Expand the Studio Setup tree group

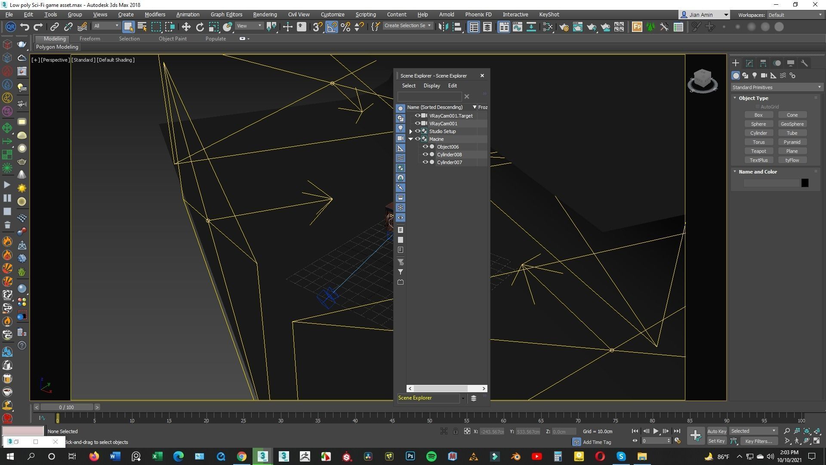coord(410,131)
